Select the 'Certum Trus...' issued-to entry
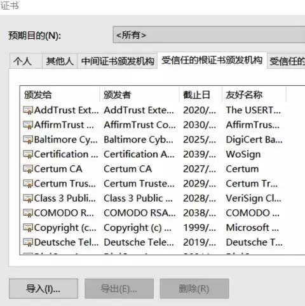Viewport: 305px width, 306px height. point(65,183)
